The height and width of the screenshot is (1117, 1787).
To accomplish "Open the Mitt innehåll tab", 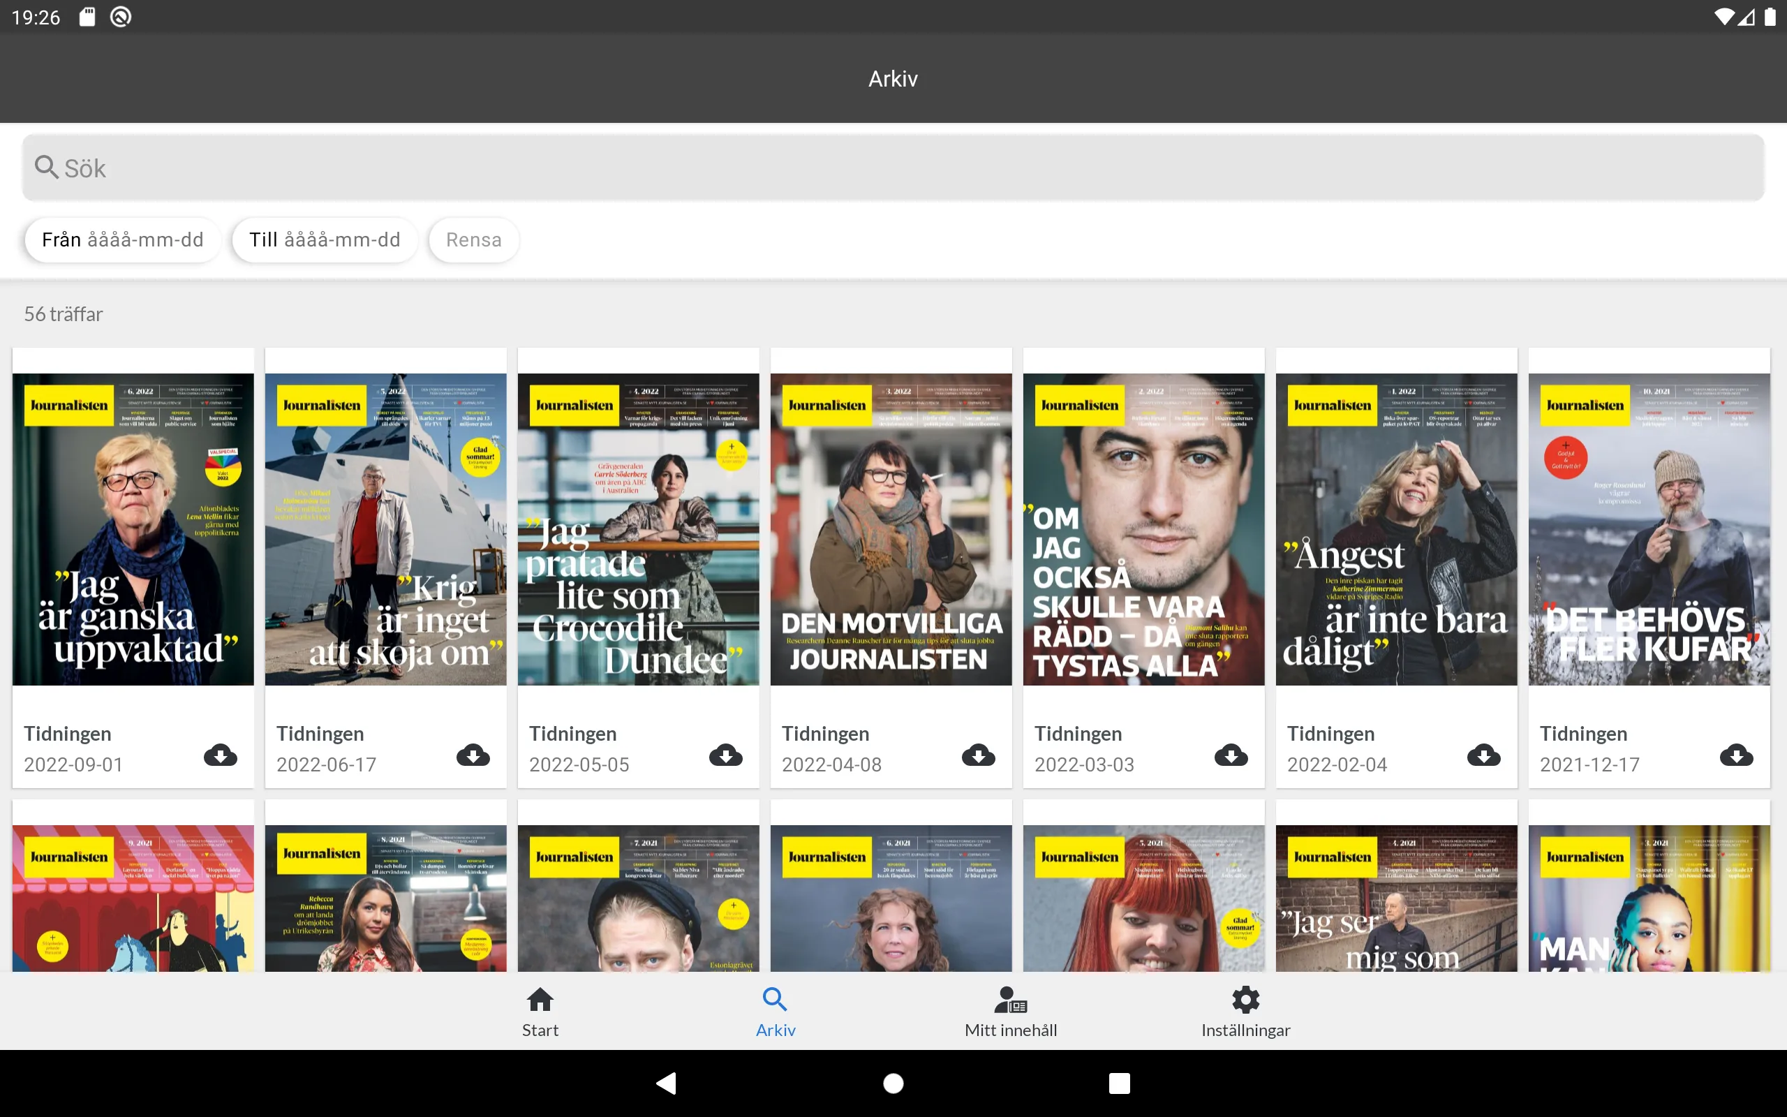I will [1010, 1012].
